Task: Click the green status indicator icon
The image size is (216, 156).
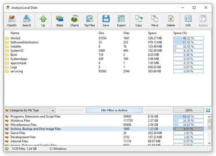Action: pos(7,149)
